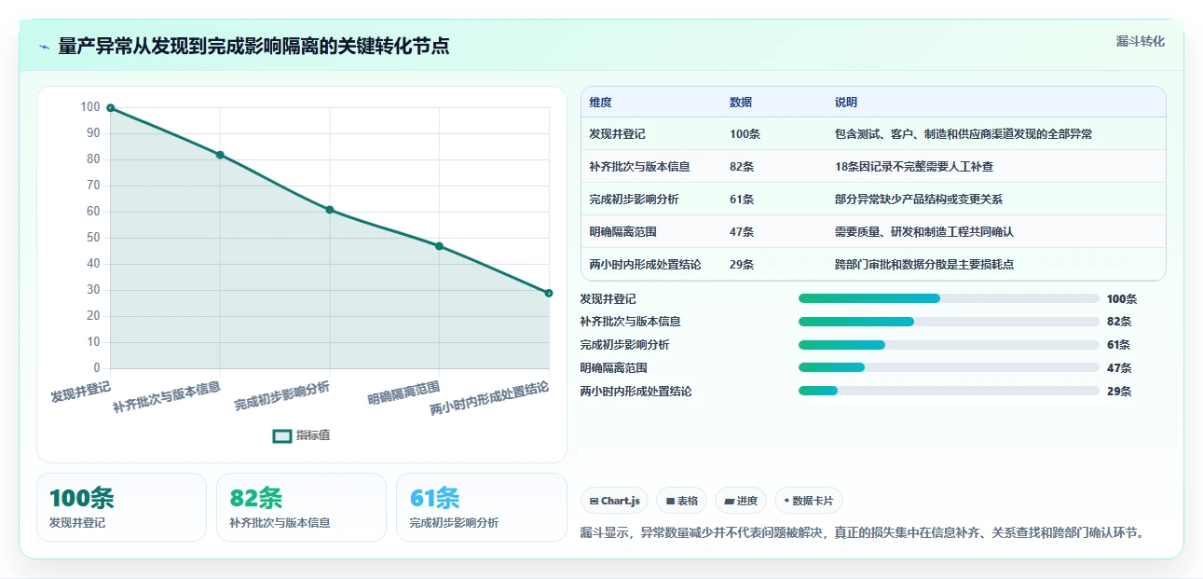Select the Chart.js chip
This screenshot has width=1203, height=579.
(615, 501)
